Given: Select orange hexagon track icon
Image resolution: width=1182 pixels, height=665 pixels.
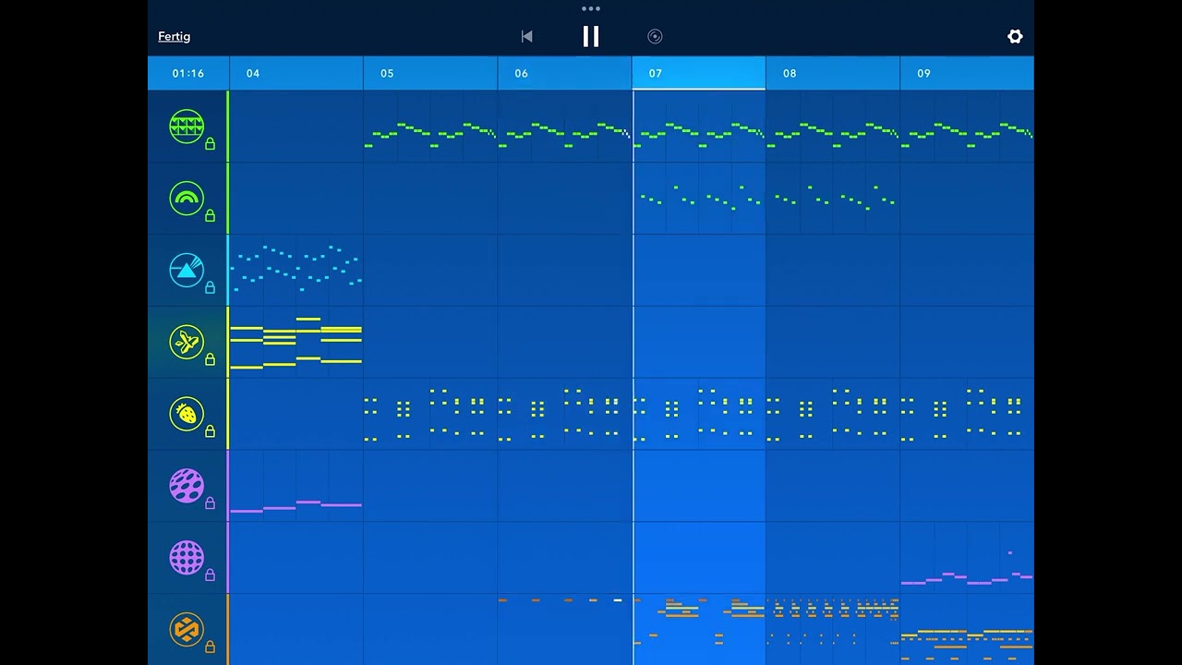Looking at the screenshot, I should tap(187, 630).
